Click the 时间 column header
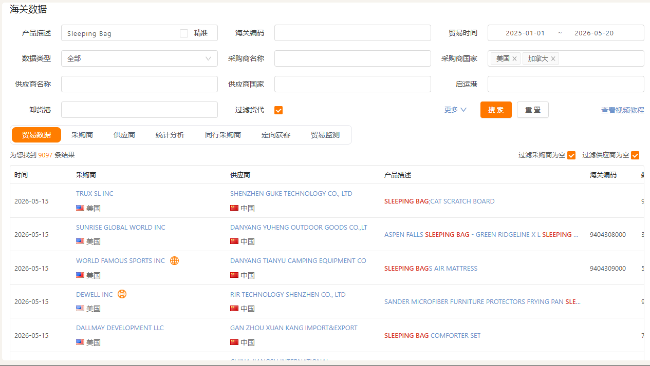The width and height of the screenshot is (650, 366). pyautogui.click(x=21, y=175)
